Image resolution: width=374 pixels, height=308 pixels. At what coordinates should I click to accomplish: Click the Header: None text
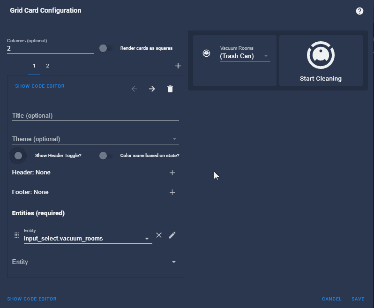(x=31, y=173)
